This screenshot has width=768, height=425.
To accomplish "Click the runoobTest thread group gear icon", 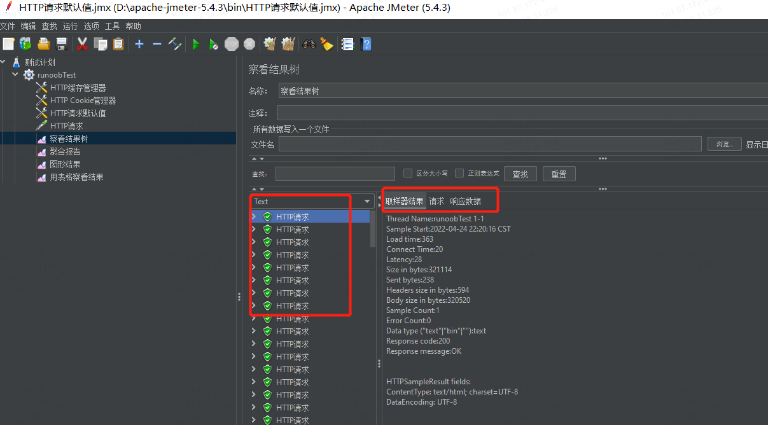I will pyautogui.click(x=29, y=75).
